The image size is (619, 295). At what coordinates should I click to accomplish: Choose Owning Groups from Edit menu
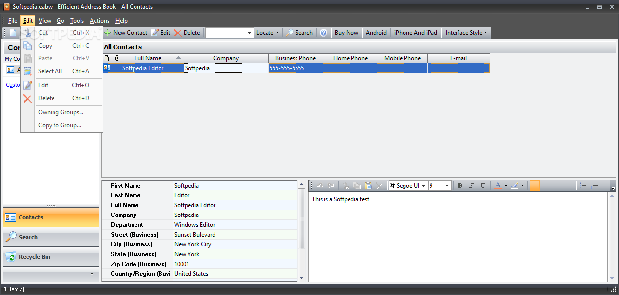[61, 112]
